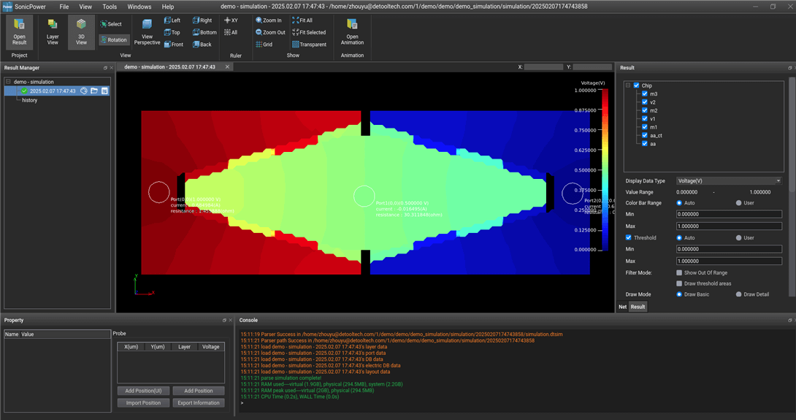The image size is (796, 420).
Task: Select Draw Detail radio button
Action: click(x=738, y=294)
